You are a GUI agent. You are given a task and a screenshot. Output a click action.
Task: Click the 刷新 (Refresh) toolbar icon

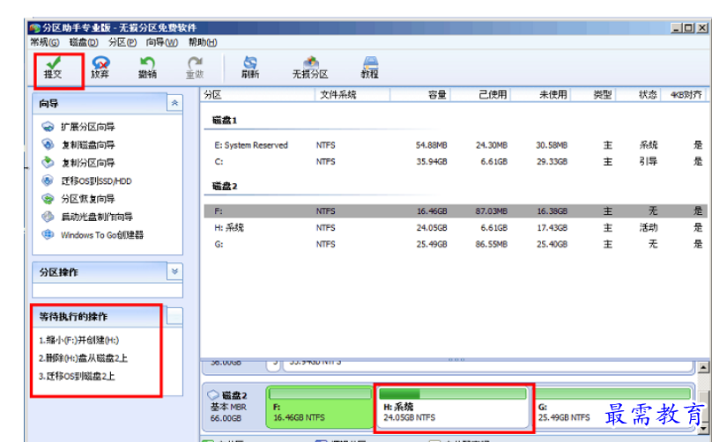(x=250, y=68)
